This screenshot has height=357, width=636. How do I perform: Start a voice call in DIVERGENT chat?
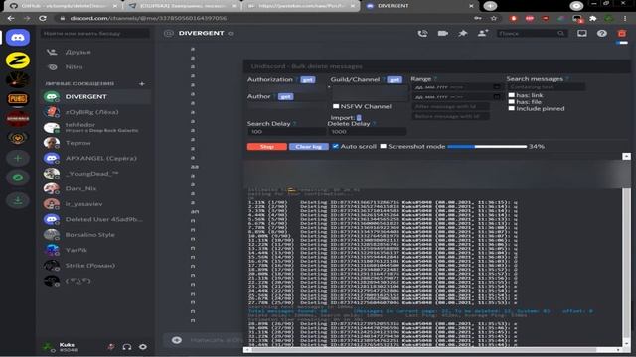click(x=422, y=33)
